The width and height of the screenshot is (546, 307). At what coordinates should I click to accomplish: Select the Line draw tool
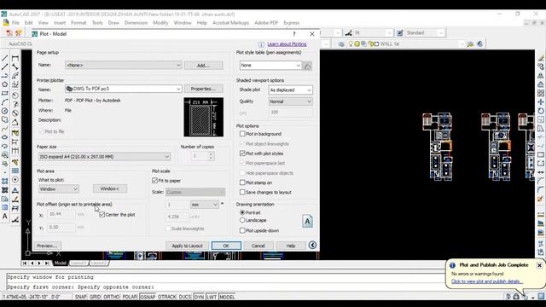5,58
